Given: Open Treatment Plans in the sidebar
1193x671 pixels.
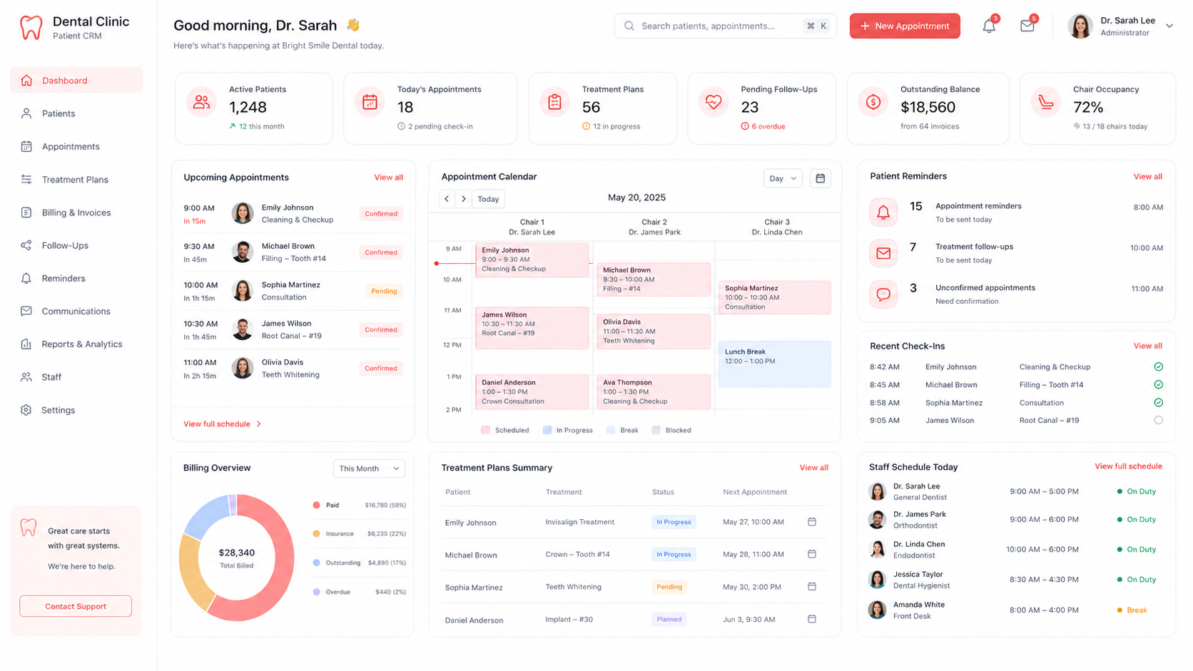Looking at the screenshot, I should click(x=76, y=180).
